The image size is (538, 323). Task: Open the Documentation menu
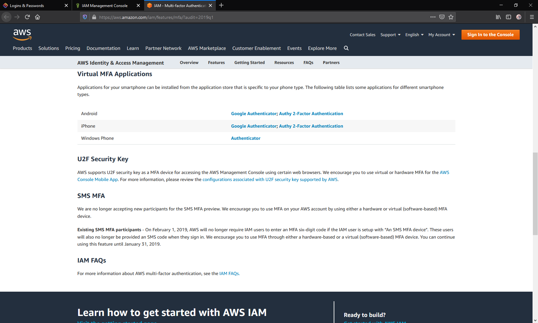click(103, 48)
